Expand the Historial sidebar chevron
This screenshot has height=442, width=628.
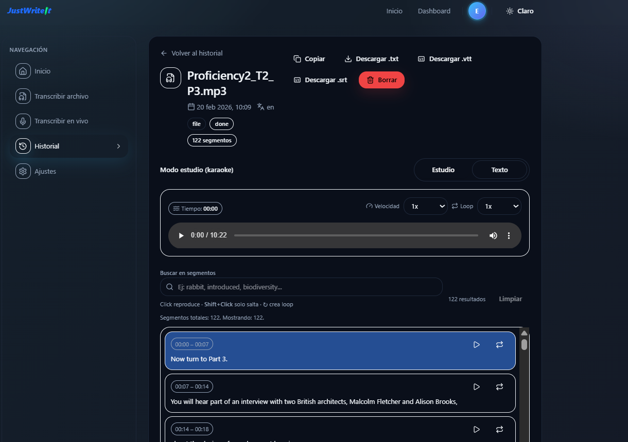point(118,146)
